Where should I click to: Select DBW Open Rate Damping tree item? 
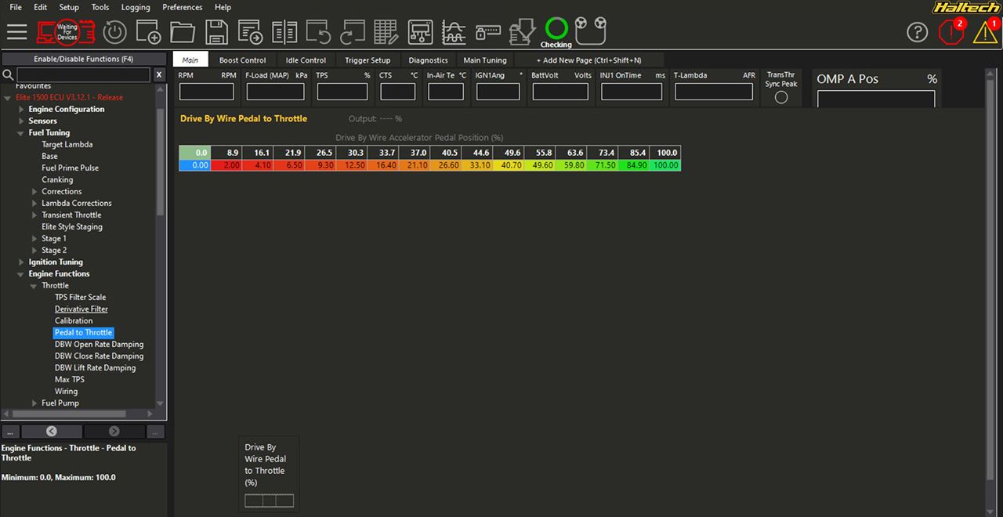click(99, 345)
